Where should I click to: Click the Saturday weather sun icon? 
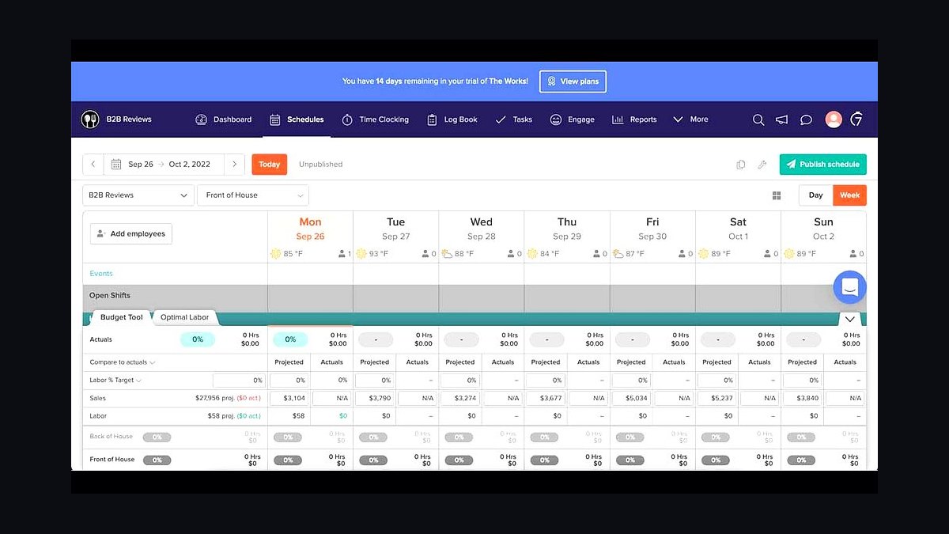coord(704,254)
